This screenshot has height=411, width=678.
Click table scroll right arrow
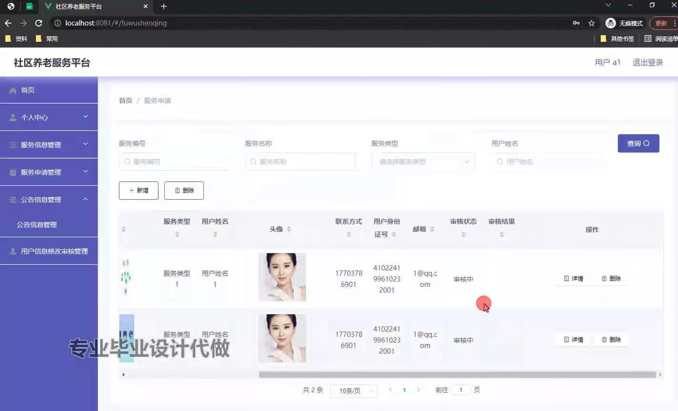pos(660,374)
